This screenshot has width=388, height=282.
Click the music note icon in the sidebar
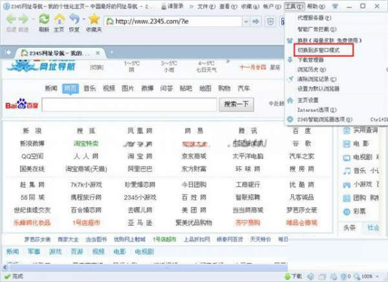(347, 171)
